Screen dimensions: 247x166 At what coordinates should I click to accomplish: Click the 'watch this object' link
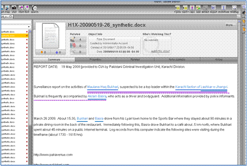(x=160, y=51)
